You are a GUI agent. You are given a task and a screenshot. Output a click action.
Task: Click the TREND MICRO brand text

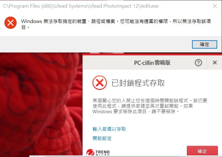102,153
